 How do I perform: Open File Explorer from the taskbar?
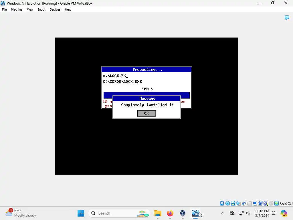coord(158,213)
